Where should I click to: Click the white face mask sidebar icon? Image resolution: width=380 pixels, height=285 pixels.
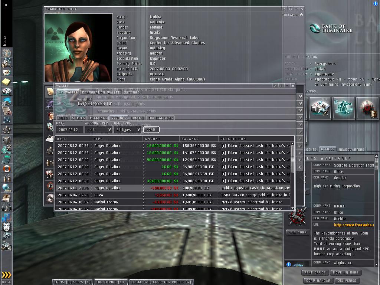pos(7,226)
